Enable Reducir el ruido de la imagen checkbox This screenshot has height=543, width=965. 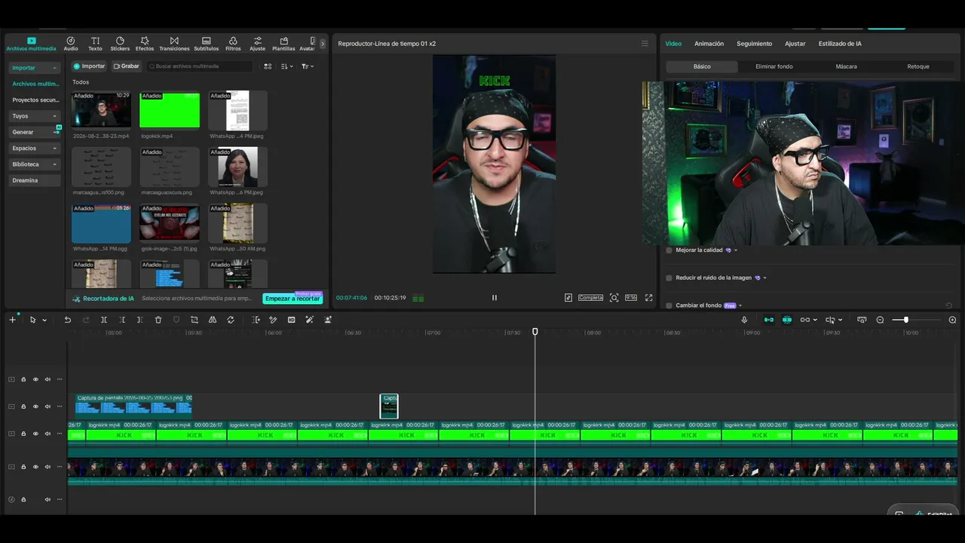coord(669,278)
